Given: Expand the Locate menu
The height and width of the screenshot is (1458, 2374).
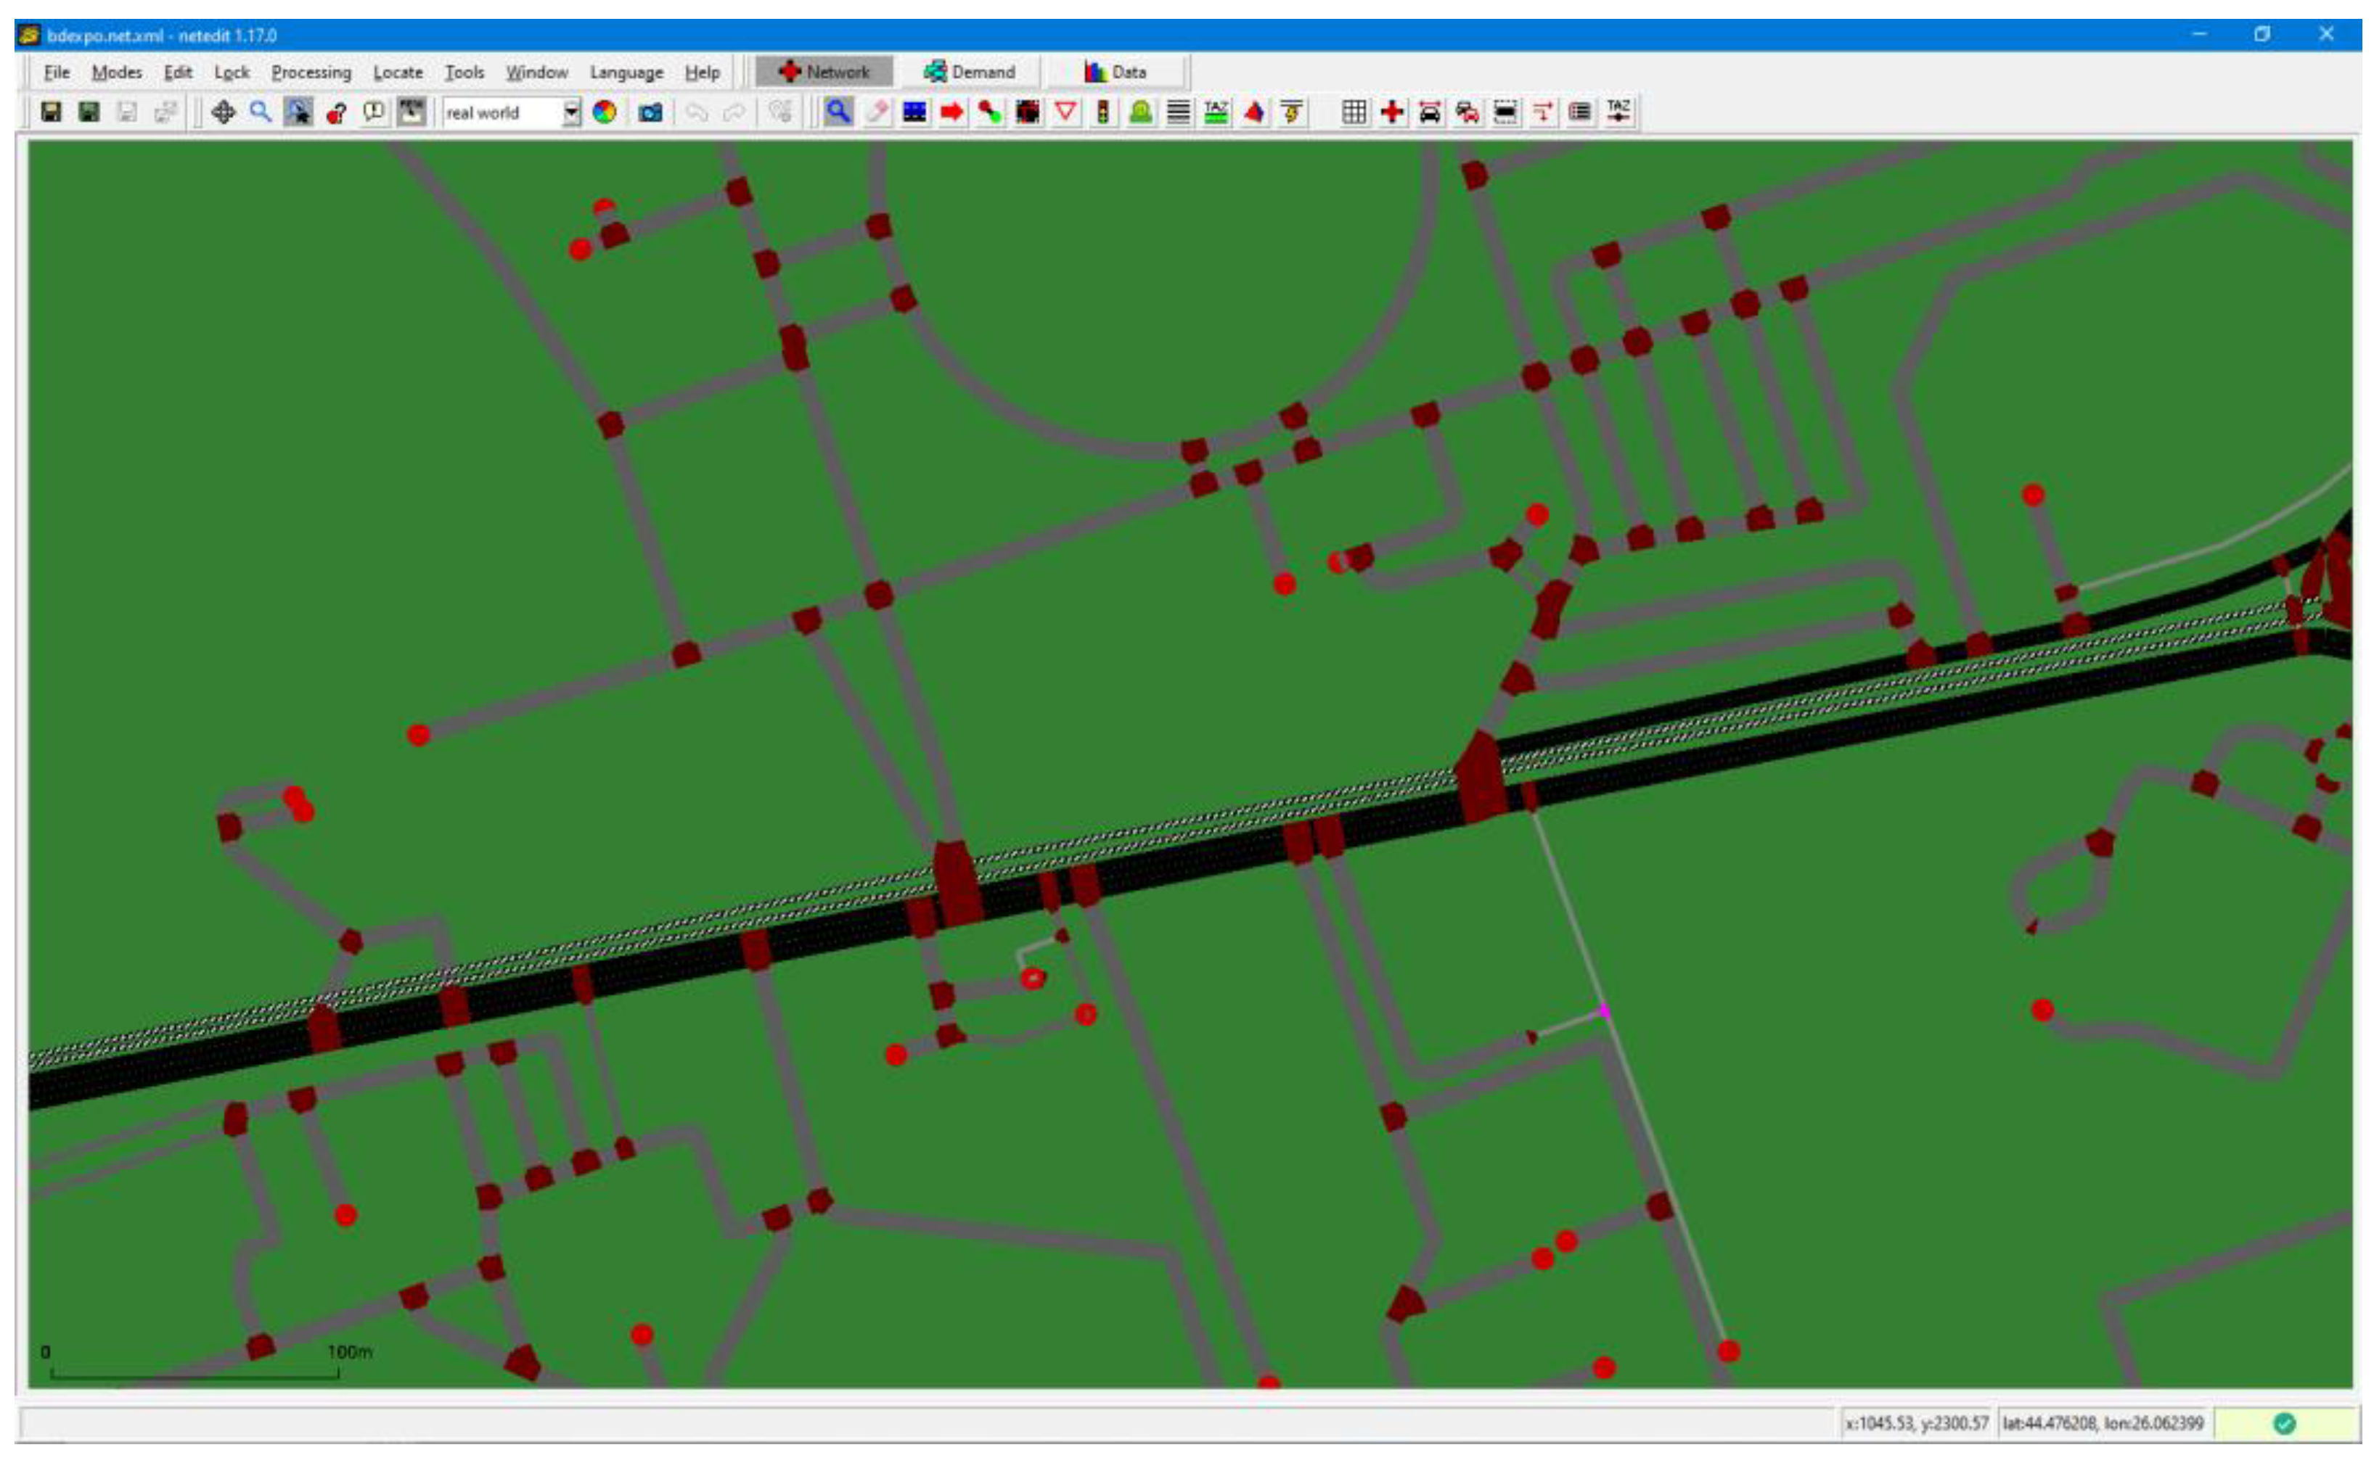Looking at the screenshot, I should 398,73.
